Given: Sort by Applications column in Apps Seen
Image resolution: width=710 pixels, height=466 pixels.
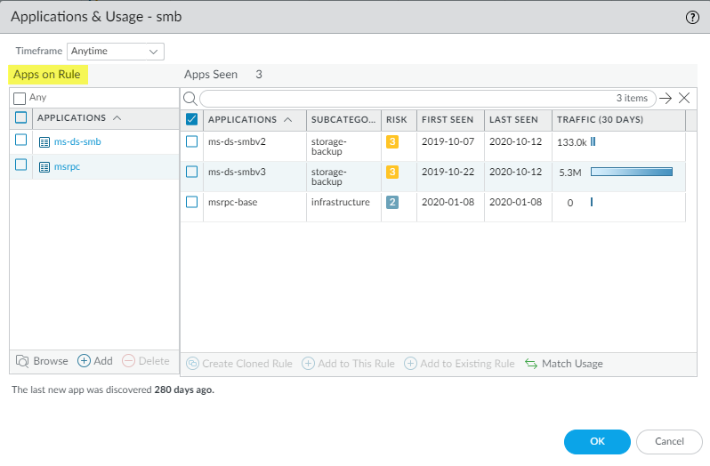Looking at the screenshot, I should click(x=242, y=119).
